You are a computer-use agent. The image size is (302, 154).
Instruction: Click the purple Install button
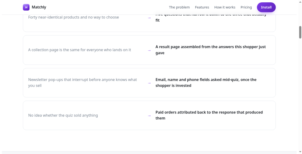click(266, 7)
